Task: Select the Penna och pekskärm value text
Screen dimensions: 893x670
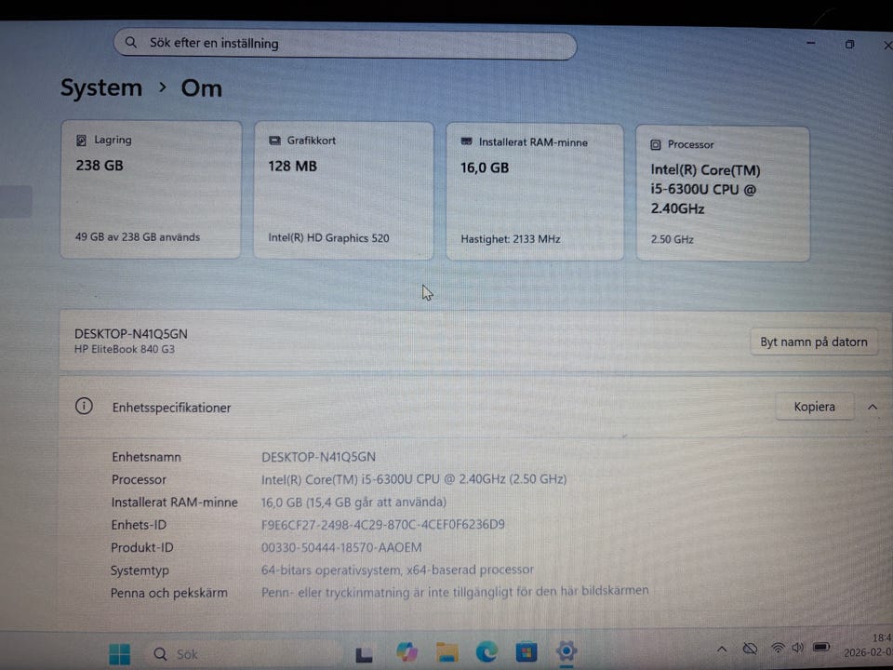Action: coord(455,592)
